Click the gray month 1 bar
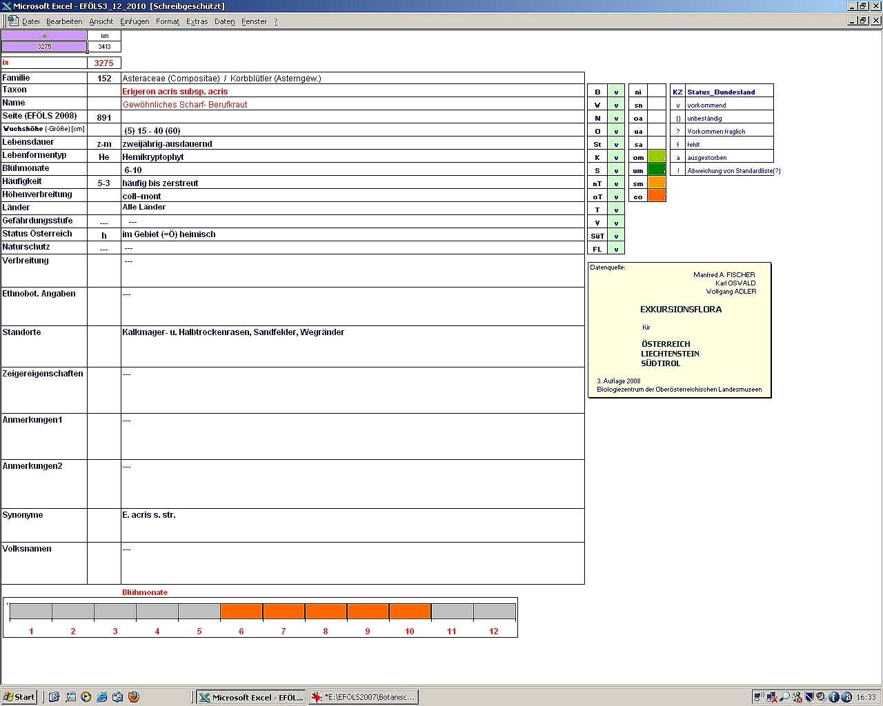The image size is (883, 706). (x=31, y=612)
